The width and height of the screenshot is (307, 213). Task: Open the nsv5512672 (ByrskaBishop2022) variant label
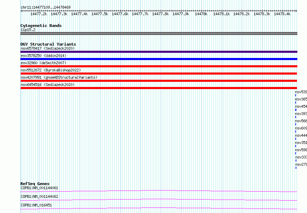click(x=51, y=70)
